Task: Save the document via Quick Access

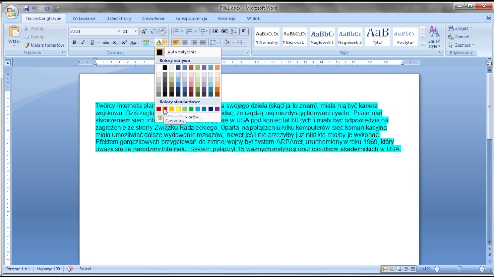Action: 26,8
